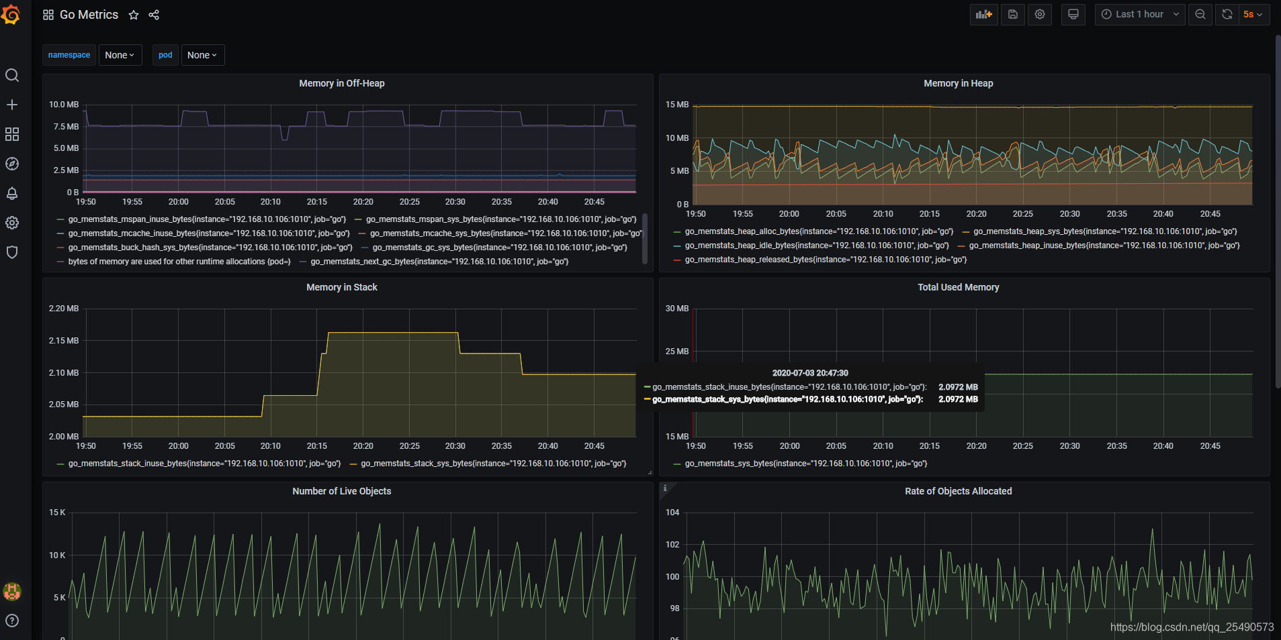This screenshot has width=1281, height=640.
Task: Open search in the sidebar
Action: pos(12,75)
